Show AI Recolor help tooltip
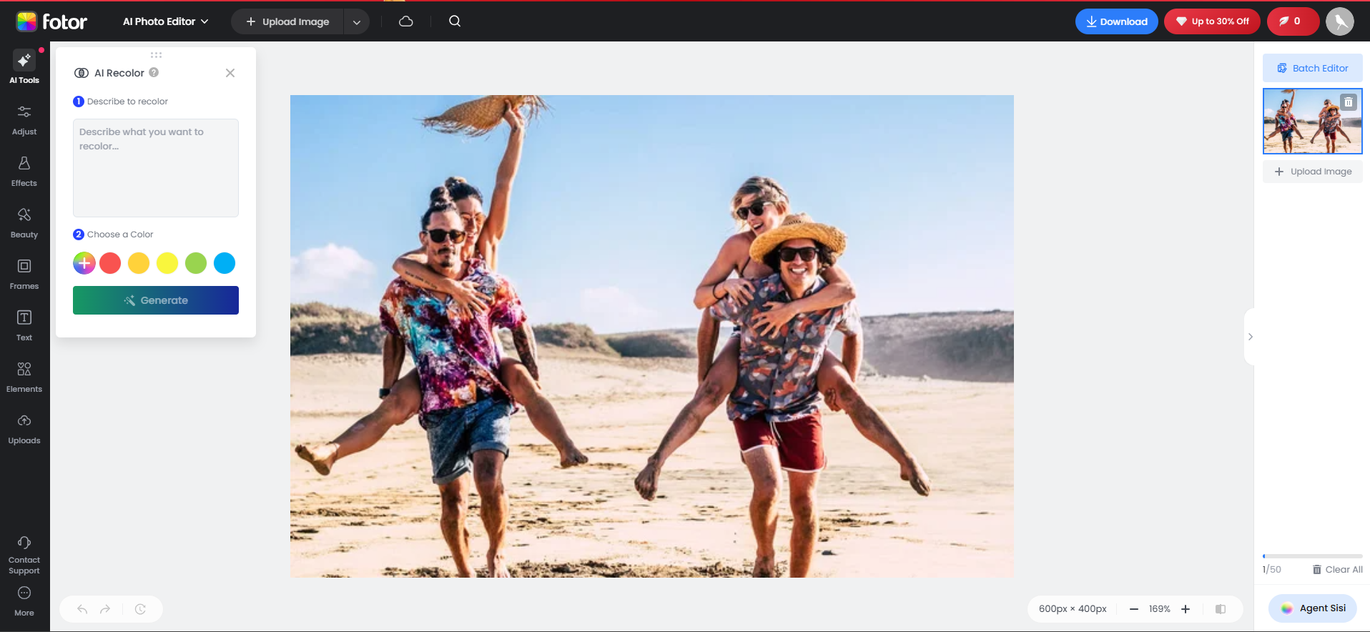The width and height of the screenshot is (1370, 632). pyautogui.click(x=154, y=72)
